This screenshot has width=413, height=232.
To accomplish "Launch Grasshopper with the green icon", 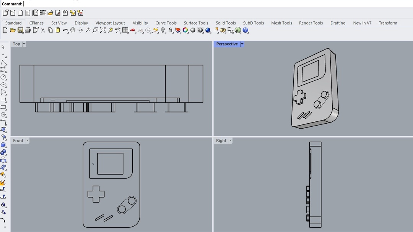I will pyautogui.click(x=238, y=30).
